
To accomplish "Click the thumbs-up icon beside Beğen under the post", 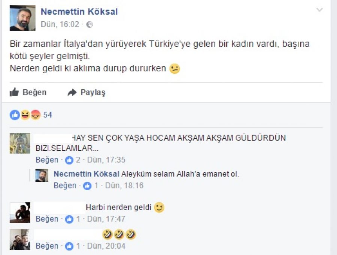I will coord(14,92).
